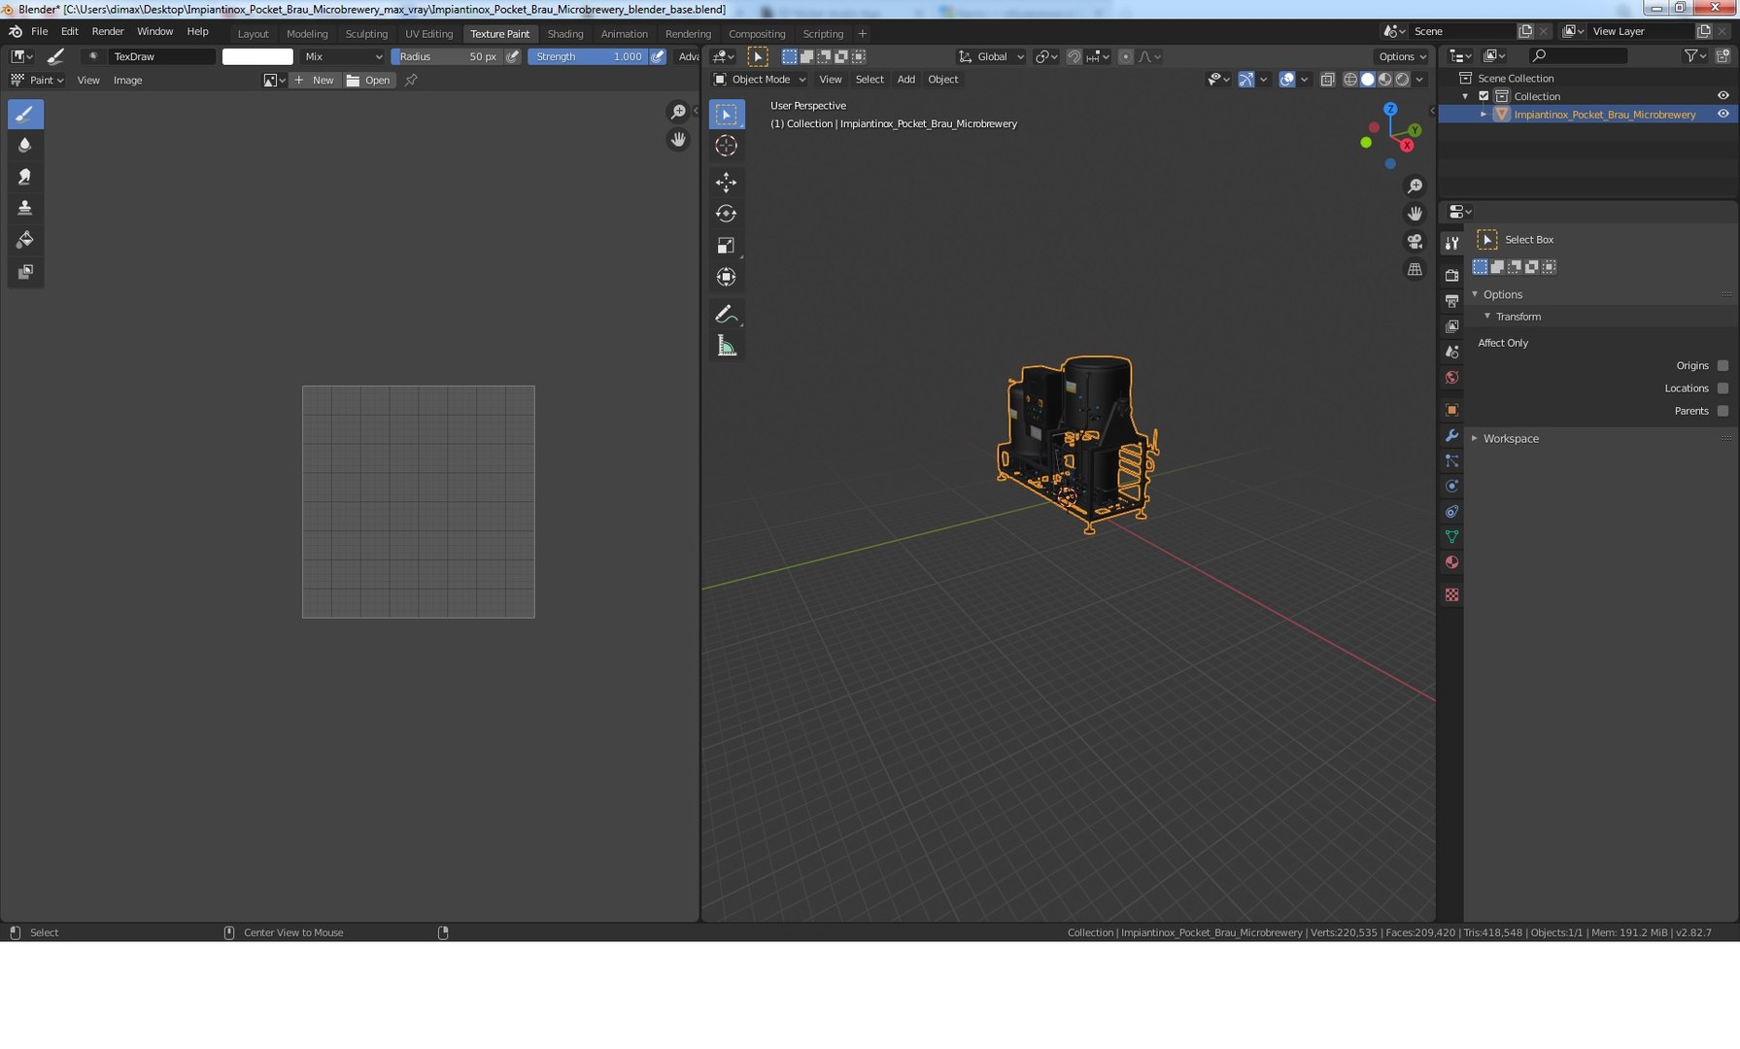Click the Advanced button beside Strength

click(688, 56)
